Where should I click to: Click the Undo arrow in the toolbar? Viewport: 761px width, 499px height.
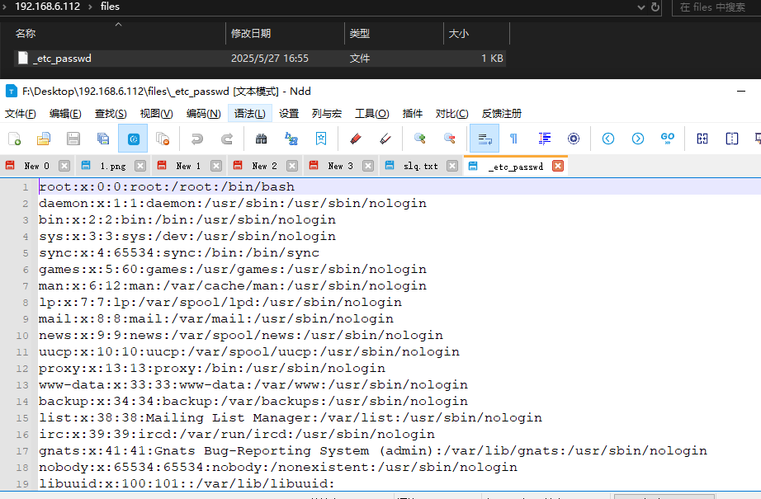tap(196, 139)
